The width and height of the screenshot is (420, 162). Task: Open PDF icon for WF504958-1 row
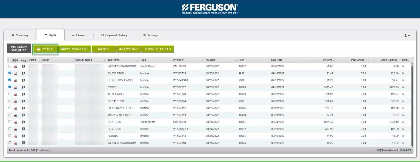click(x=16, y=81)
